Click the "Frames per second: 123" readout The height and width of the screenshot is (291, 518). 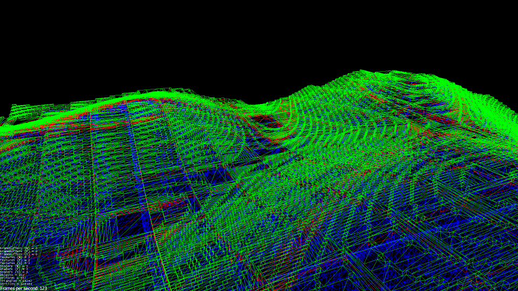[x=23, y=288]
